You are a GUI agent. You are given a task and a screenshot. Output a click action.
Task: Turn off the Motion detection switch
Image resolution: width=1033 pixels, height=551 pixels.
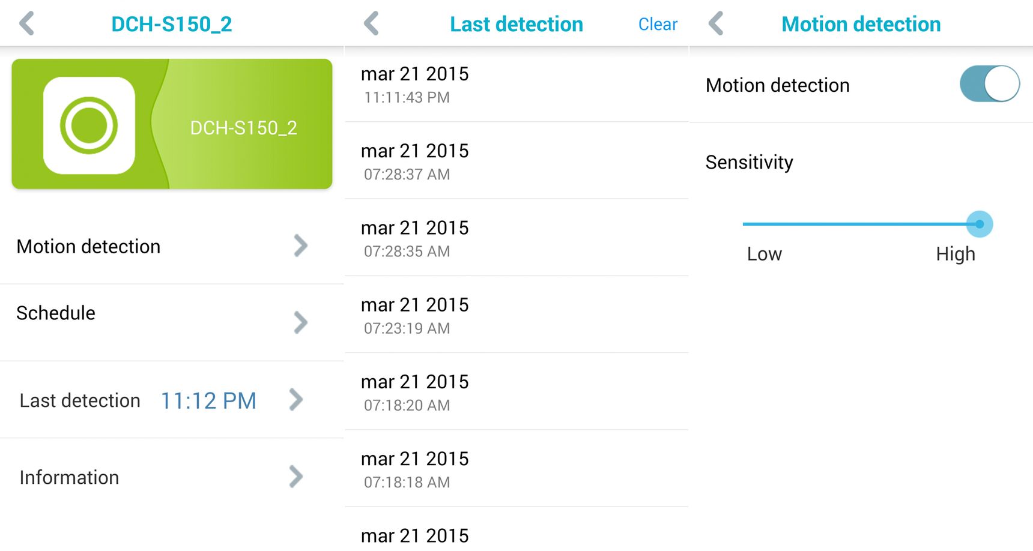pyautogui.click(x=989, y=84)
